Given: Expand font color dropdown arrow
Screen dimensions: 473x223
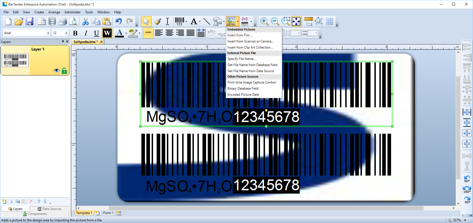Looking at the screenshot, I should point(126,33).
